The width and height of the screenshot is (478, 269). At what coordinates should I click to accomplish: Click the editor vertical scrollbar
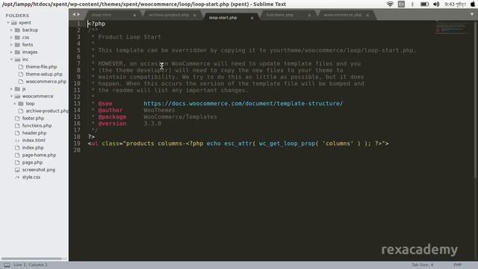pos(475,99)
